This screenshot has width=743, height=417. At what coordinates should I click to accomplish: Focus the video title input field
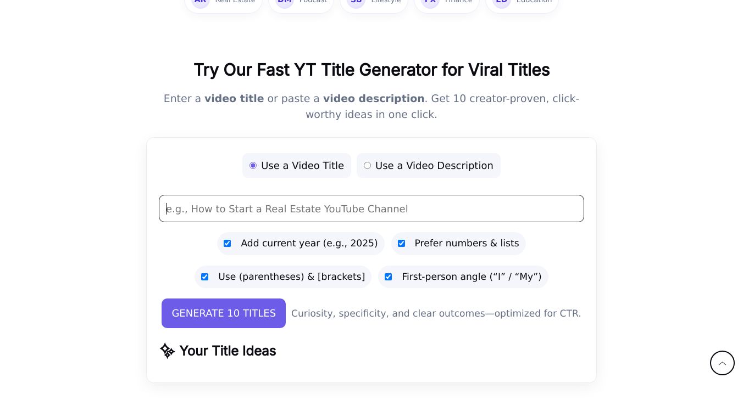pyautogui.click(x=371, y=209)
